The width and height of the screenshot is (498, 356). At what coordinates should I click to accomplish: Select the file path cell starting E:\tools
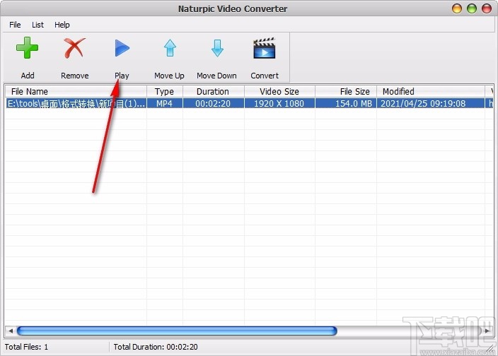(76, 103)
